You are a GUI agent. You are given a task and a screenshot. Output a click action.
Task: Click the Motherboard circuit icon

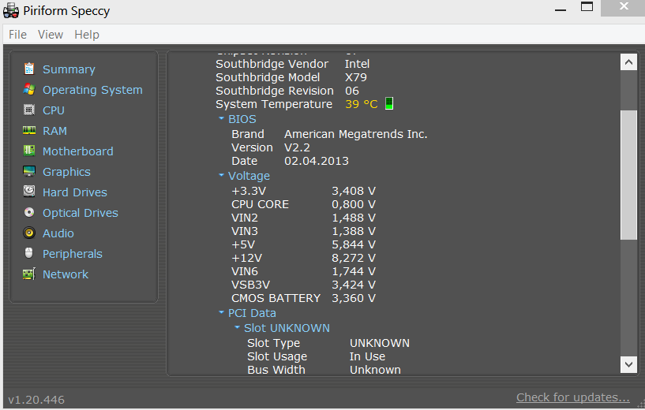click(28, 151)
